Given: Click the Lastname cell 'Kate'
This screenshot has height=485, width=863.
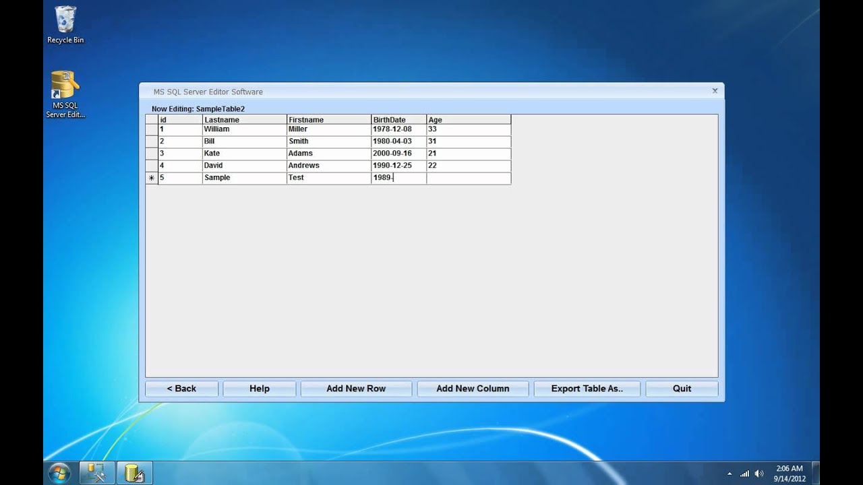Looking at the screenshot, I should (x=245, y=154).
